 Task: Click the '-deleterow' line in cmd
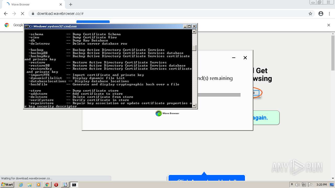(78, 44)
